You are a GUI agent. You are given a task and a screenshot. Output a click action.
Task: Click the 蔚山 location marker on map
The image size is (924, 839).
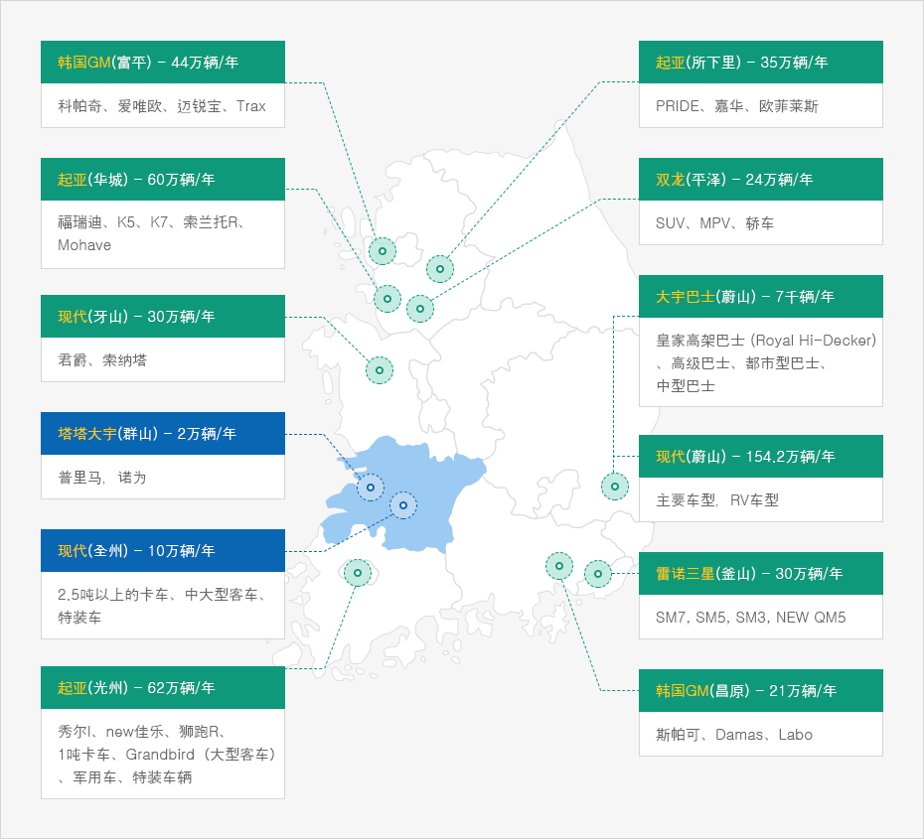(x=615, y=487)
